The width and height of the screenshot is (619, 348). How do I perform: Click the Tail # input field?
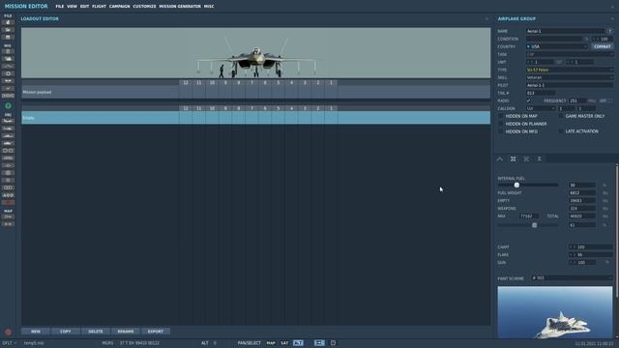coord(541,93)
